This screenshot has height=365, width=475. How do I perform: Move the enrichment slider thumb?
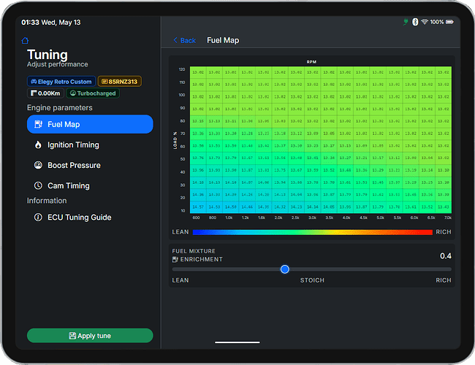pos(285,269)
